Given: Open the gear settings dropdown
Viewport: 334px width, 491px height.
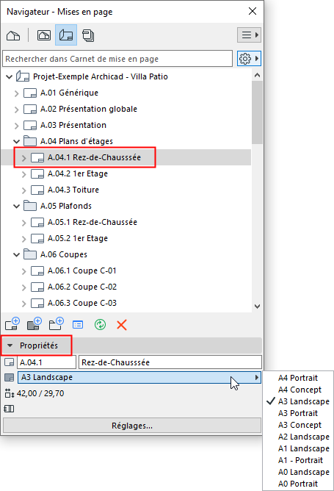Looking at the screenshot, I should coord(249,59).
